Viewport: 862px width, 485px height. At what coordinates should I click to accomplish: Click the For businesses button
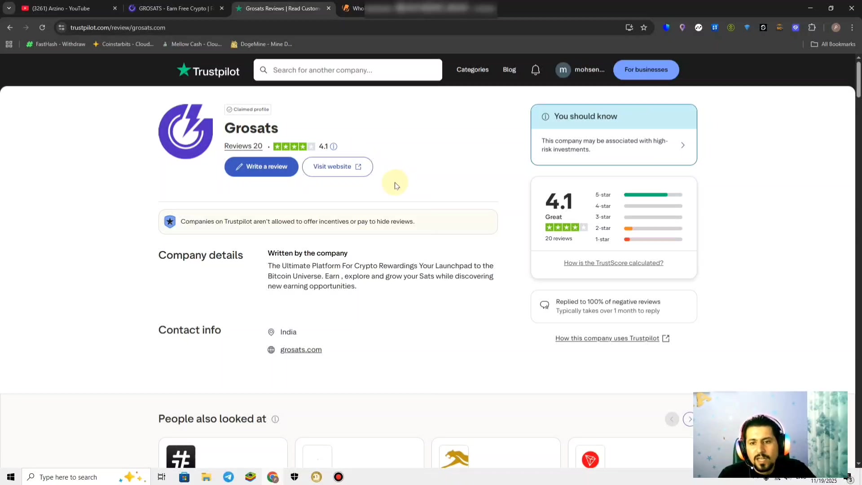pyautogui.click(x=646, y=70)
